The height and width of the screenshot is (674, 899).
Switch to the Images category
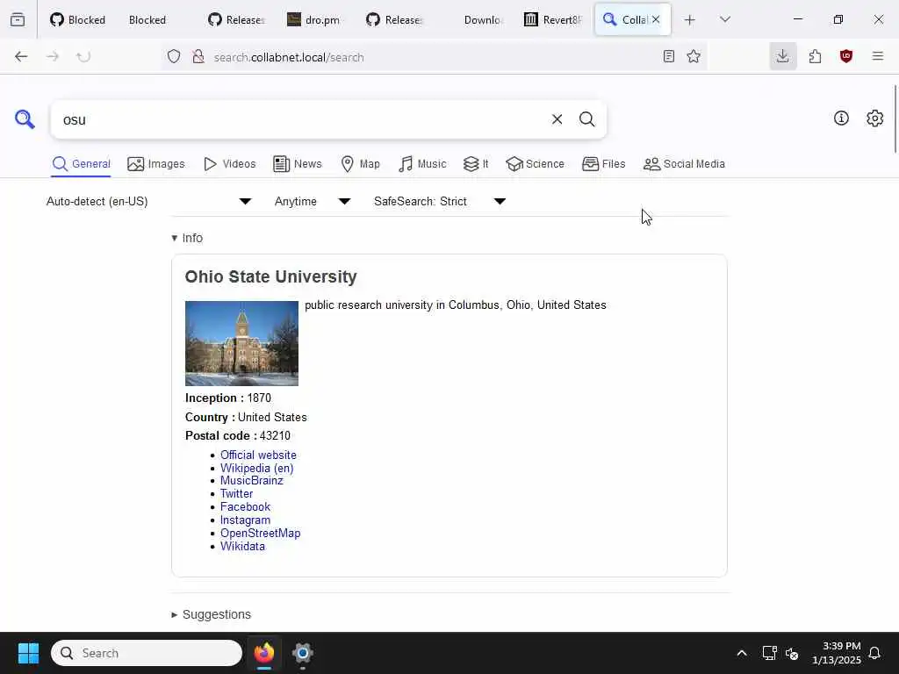click(x=156, y=164)
